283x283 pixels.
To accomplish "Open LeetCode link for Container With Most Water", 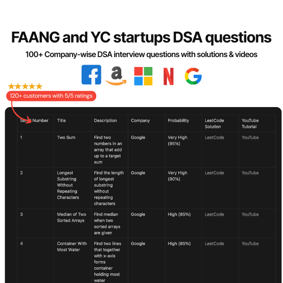I will click(x=214, y=243).
